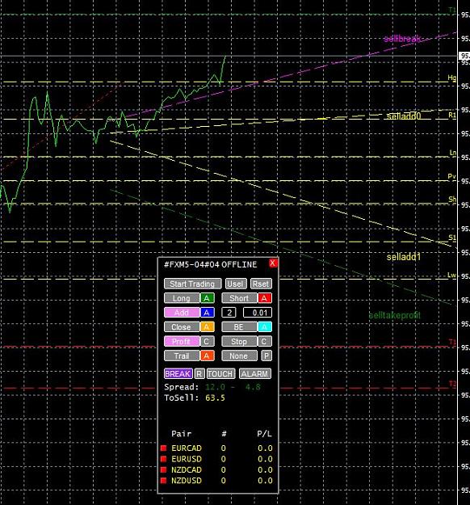Image resolution: width=470 pixels, height=505 pixels.
Task: Click the panel title #FXM5-04#04 OFFLINE
Action: coord(211,264)
